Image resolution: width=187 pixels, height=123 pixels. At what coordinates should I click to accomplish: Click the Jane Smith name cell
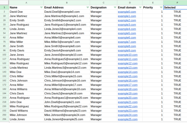tap(26, 46)
